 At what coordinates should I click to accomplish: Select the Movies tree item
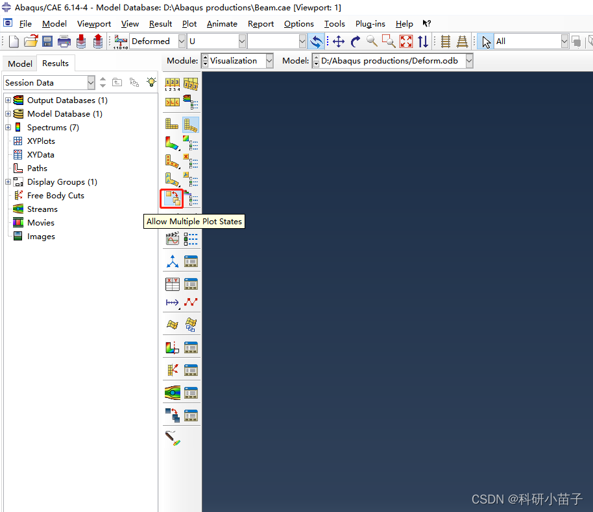pos(41,222)
